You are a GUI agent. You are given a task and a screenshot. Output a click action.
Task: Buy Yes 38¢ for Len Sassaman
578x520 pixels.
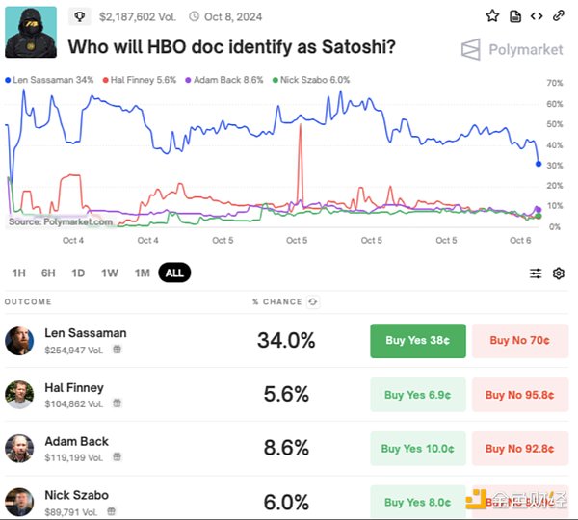point(418,340)
